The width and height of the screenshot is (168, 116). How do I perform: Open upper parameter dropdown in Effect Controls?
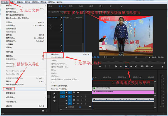tap(50, 26)
